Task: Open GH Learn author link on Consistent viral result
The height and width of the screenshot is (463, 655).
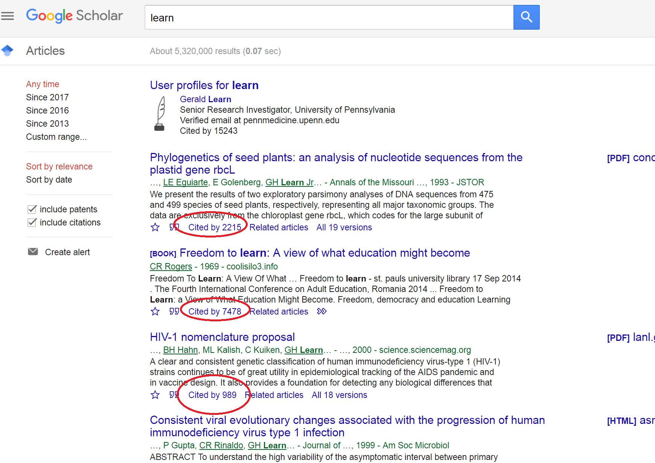Action: [267, 445]
